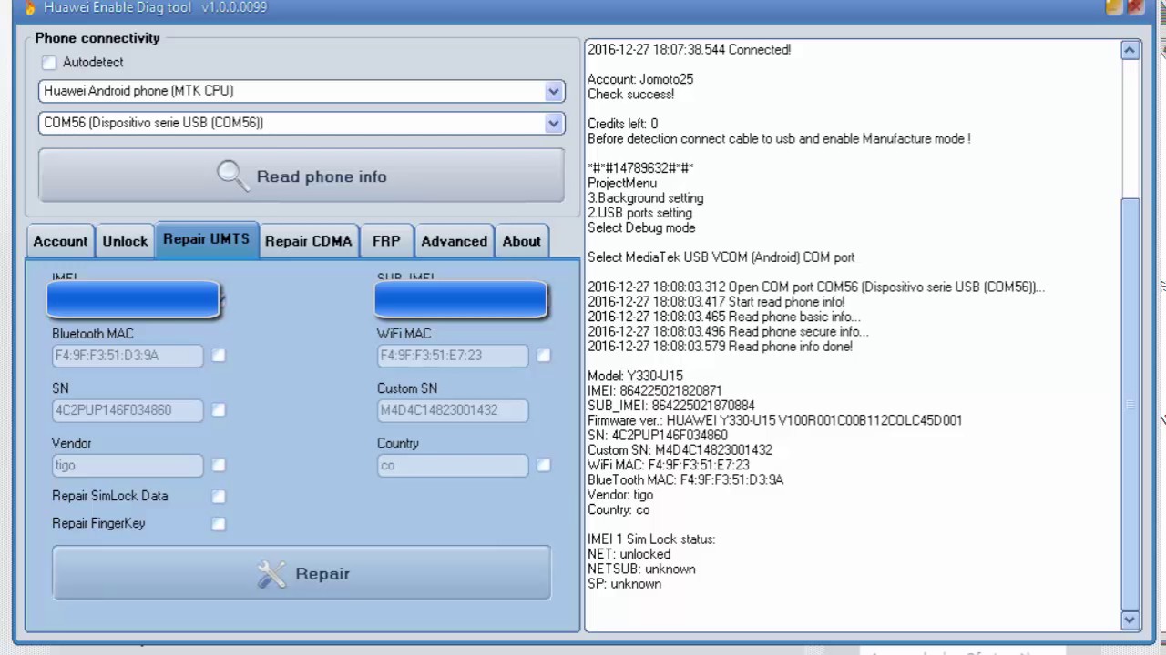Screen dimensions: 1166x655
Task: Click the firmware version log line
Action: click(774, 420)
